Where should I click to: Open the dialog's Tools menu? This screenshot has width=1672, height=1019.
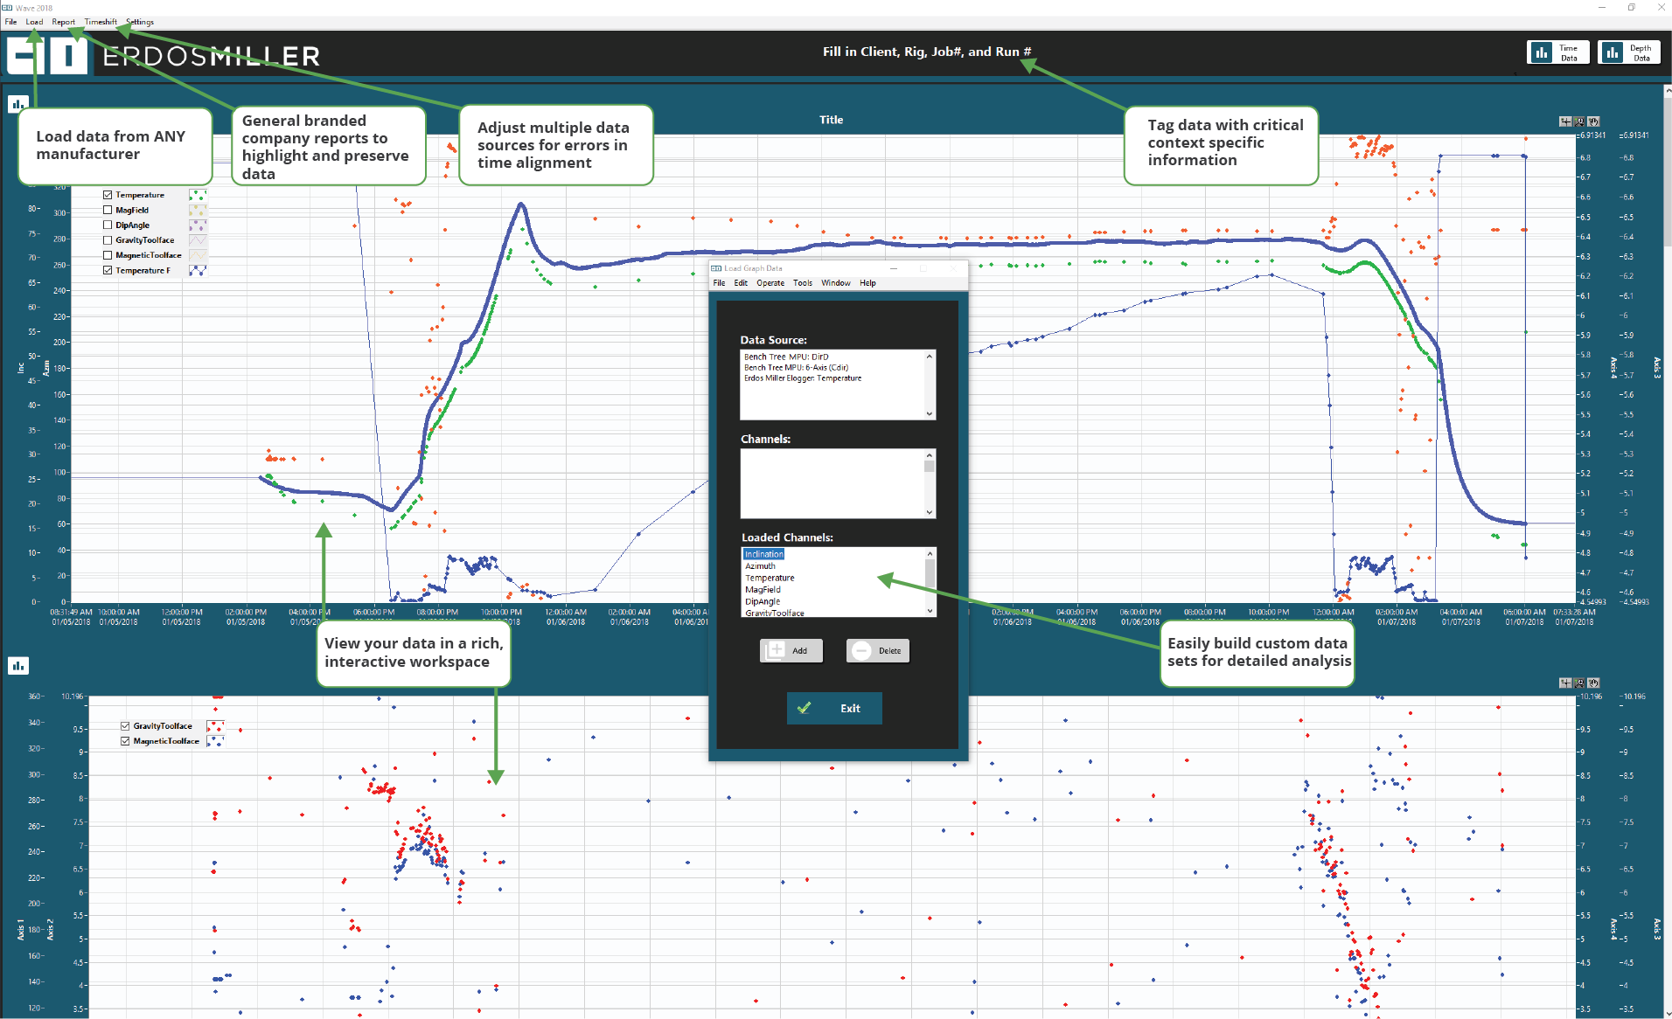click(x=803, y=283)
